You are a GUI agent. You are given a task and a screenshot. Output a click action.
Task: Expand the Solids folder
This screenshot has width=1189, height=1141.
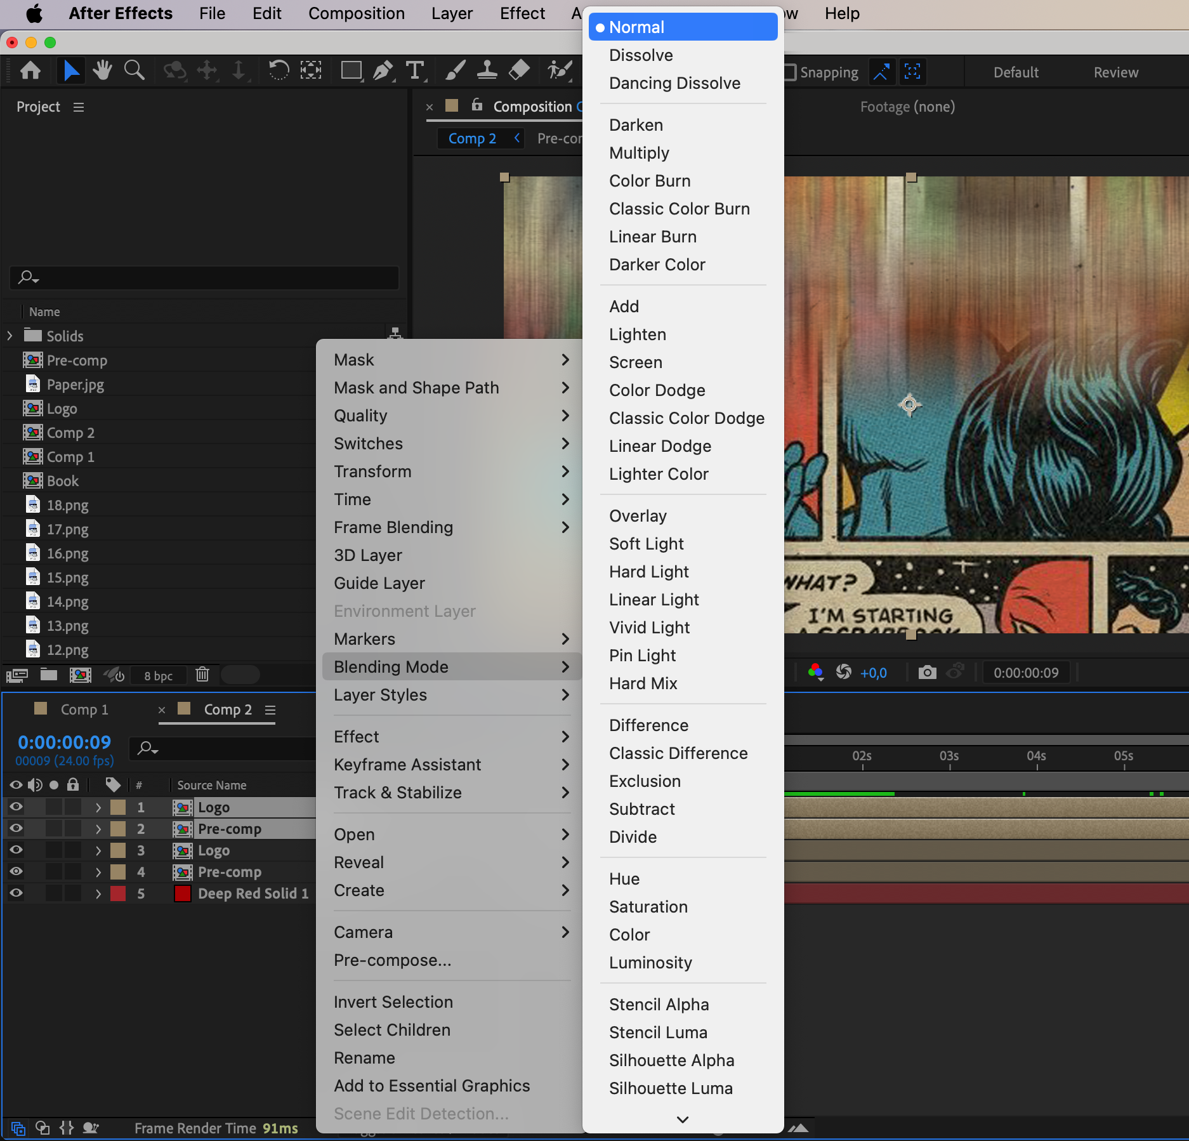click(10, 336)
